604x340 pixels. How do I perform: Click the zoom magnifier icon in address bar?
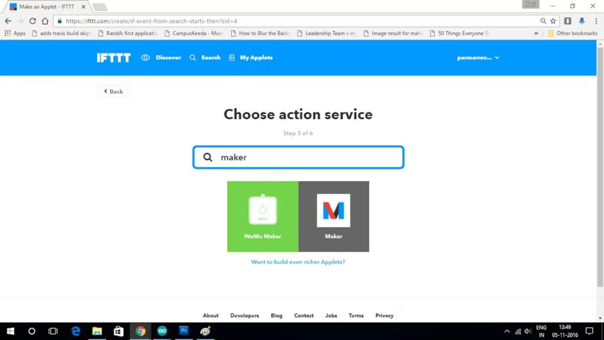click(543, 21)
